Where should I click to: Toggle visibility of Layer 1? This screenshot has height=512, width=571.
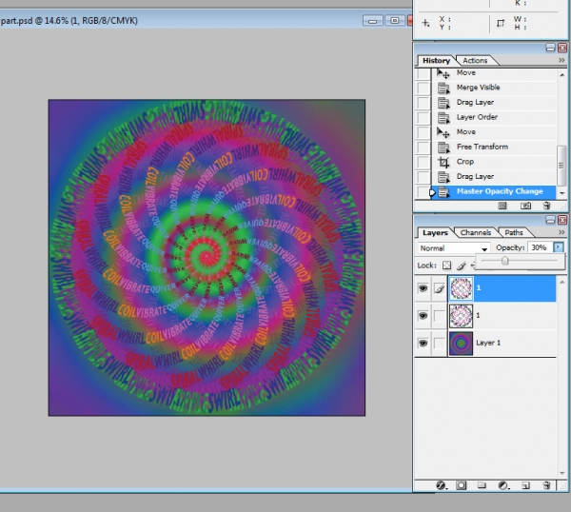tap(423, 343)
